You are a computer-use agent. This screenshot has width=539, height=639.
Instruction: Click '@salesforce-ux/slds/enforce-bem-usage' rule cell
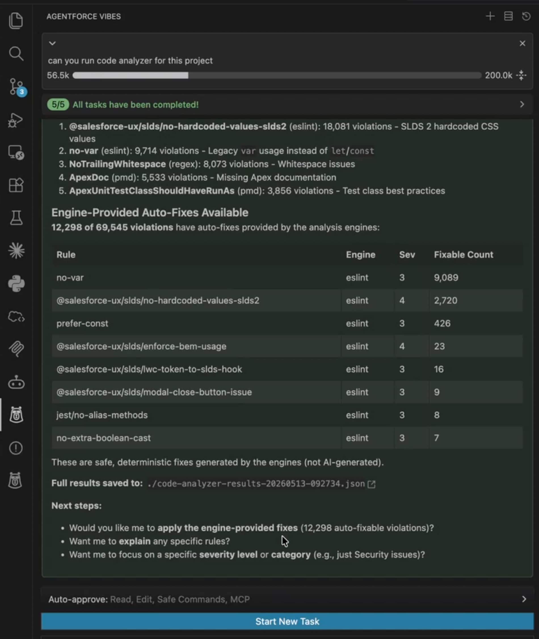[196, 346]
